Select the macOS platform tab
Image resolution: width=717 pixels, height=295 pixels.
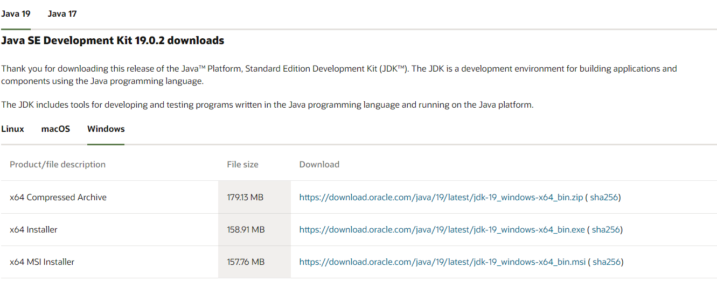tap(55, 129)
